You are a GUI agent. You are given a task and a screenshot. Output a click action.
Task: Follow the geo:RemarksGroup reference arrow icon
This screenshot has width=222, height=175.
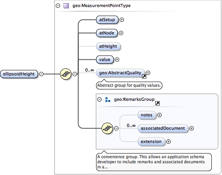(x=157, y=104)
